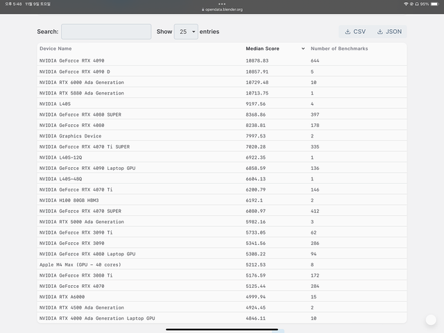
Task: Download the data as JSON
Action: (x=389, y=31)
